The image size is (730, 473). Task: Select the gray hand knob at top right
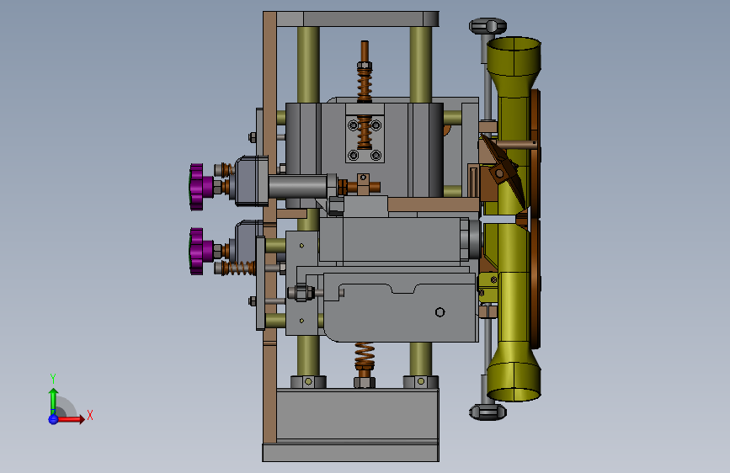tap(488, 25)
